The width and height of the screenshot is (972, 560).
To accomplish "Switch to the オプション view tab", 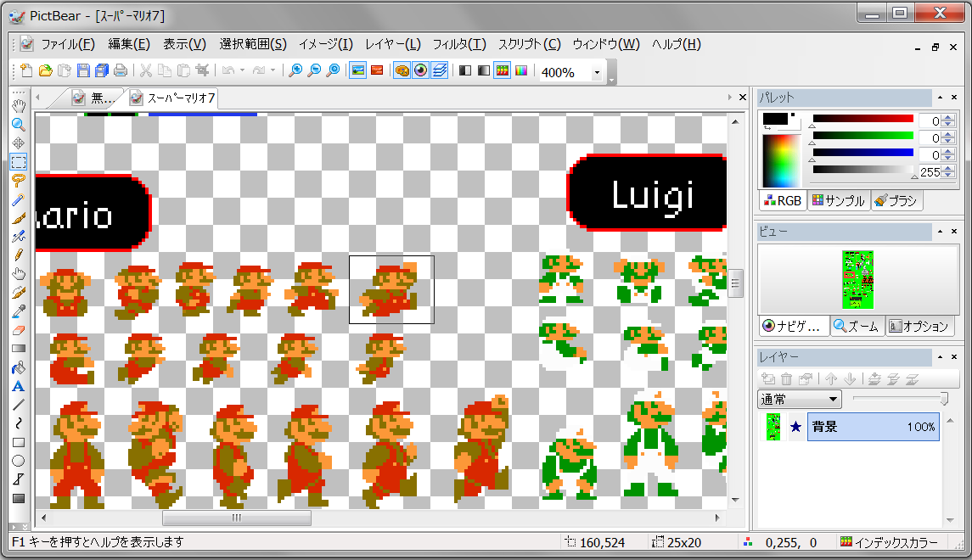I will (919, 326).
